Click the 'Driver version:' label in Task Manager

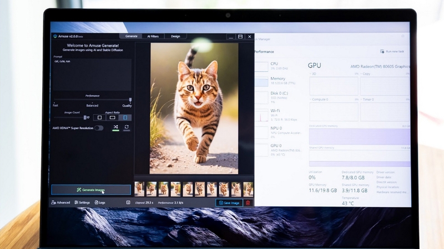click(385, 172)
